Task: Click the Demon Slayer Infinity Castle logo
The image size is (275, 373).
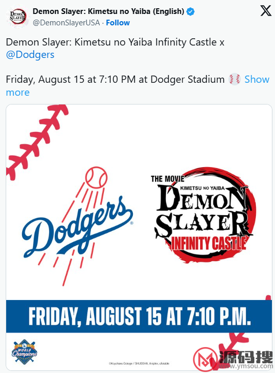Action: pos(203,214)
